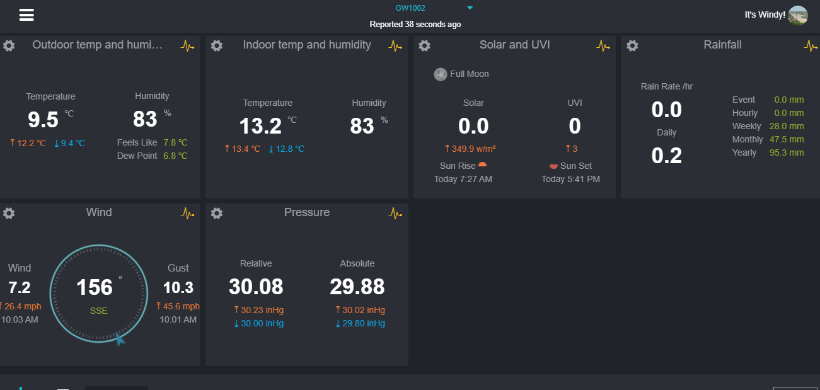Show Rainfall history graph
The image size is (820, 390).
[811, 45]
